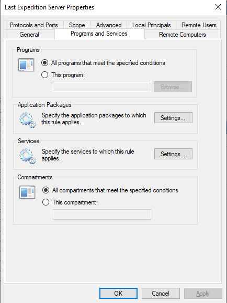This screenshot has width=227, height=303.
Task: Open the Advanced tab
Action: pos(109,25)
